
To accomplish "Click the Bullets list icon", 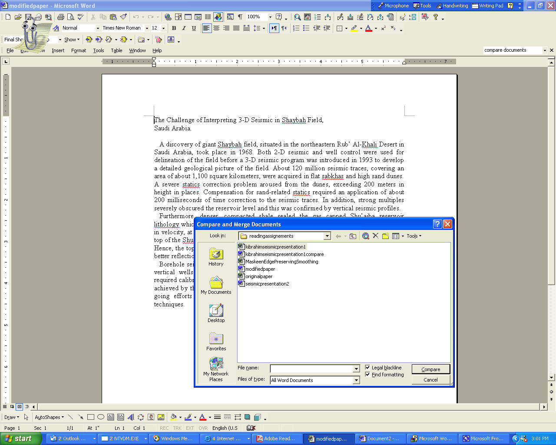I will pyautogui.click(x=306, y=28).
